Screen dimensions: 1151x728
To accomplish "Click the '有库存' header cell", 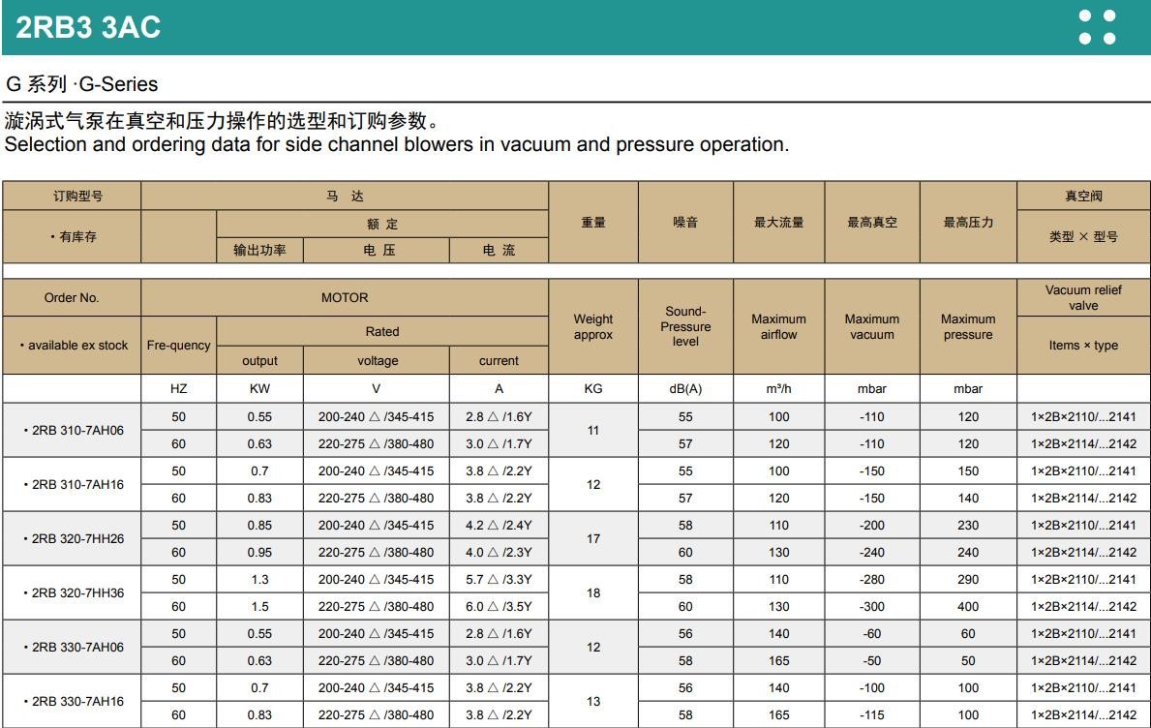I will tap(74, 236).
